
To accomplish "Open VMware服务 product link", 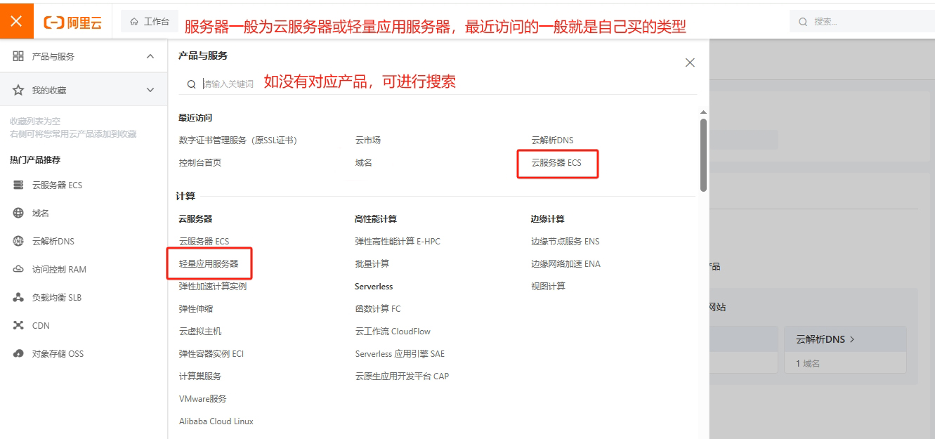I will tap(203, 399).
